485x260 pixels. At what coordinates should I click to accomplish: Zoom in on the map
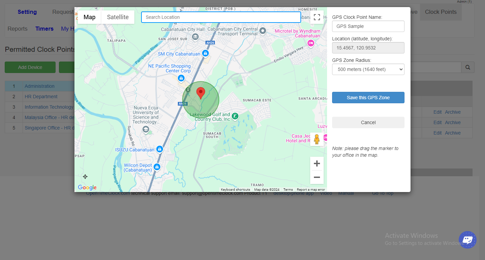point(317,164)
